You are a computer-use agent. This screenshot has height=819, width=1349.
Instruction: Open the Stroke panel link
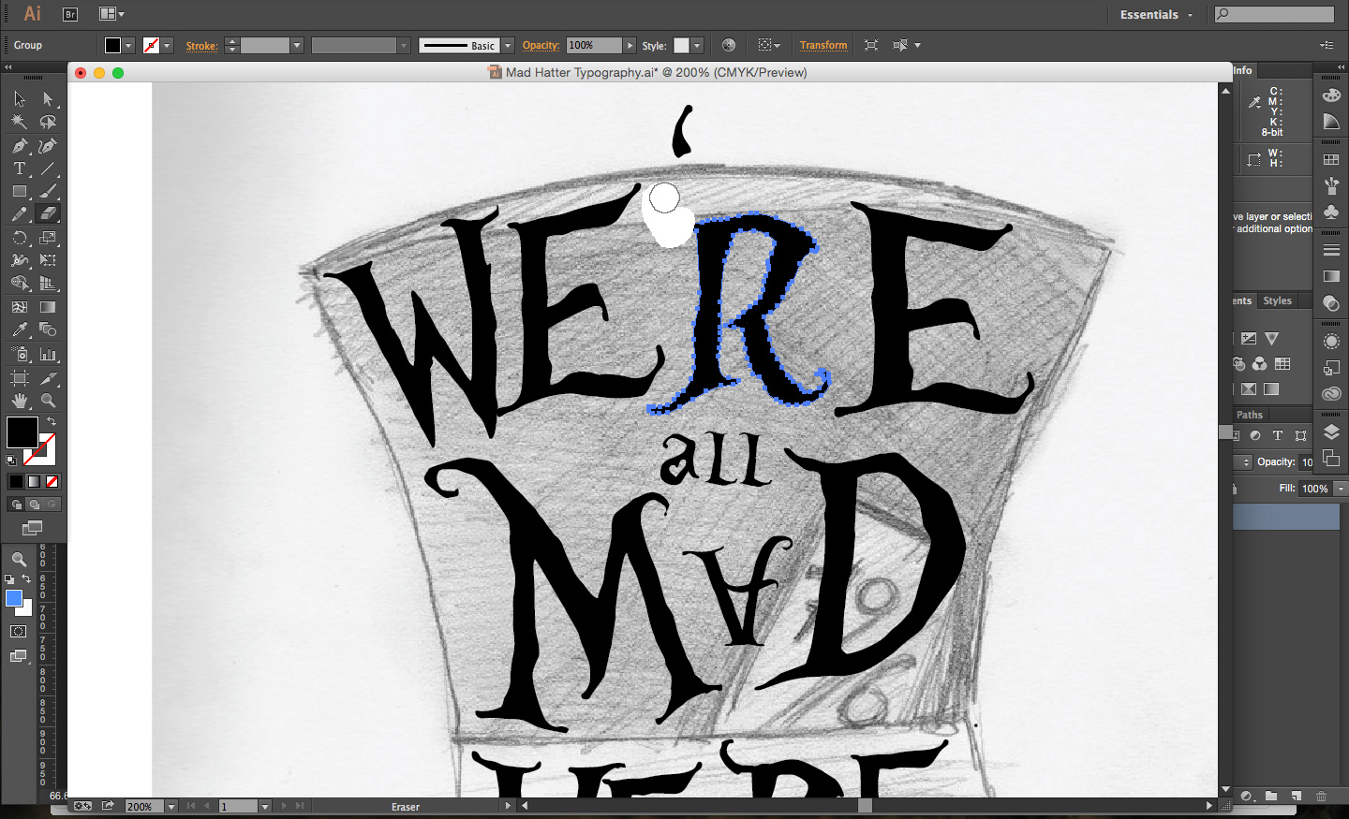[201, 46]
